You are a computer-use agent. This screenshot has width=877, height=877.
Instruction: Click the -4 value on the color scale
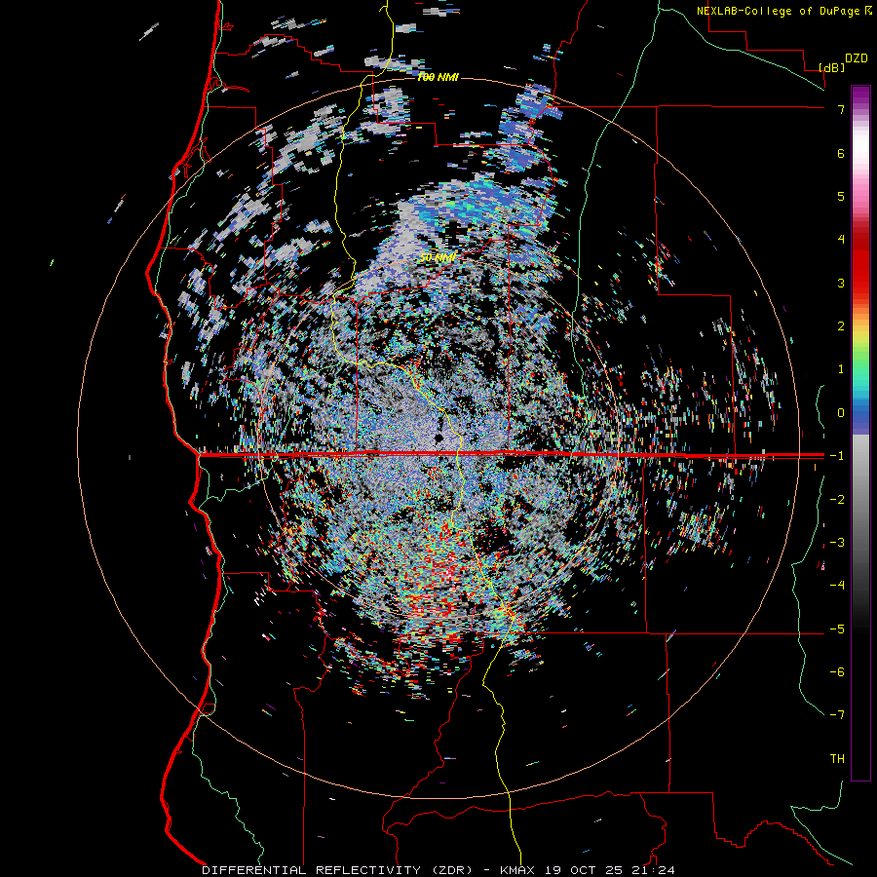coord(837,586)
